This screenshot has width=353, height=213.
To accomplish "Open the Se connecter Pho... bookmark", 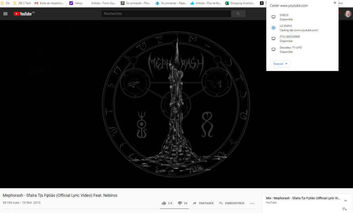I will pyautogui.click(x=136, y=3).
